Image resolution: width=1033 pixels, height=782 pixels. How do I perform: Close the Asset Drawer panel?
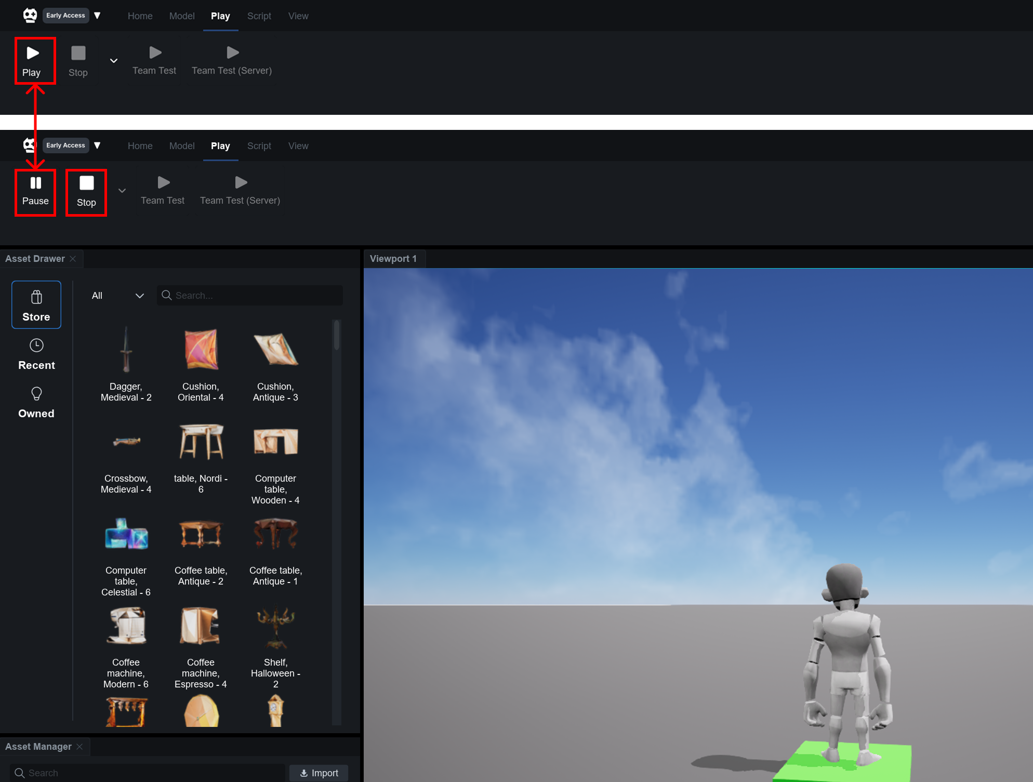(73, 259)
